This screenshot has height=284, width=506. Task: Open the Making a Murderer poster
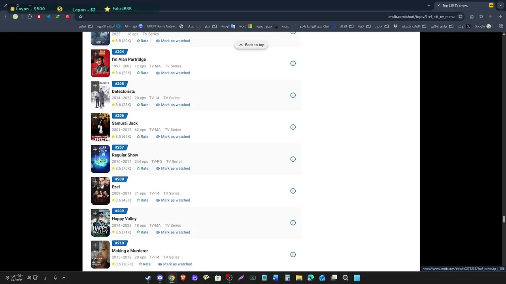[100, 254]
